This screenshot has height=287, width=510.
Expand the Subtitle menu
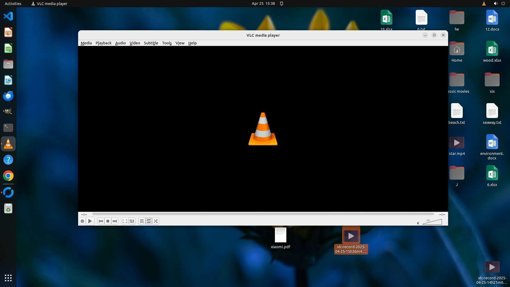151,43
